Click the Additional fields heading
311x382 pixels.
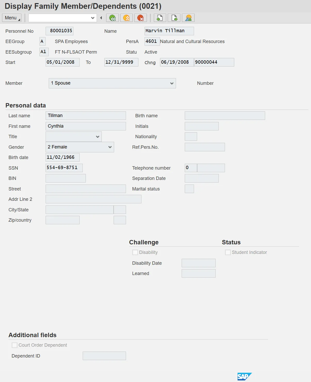click(32, 335)
